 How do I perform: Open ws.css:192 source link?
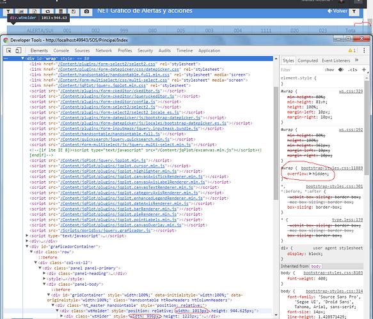click(x=351, y=130)
